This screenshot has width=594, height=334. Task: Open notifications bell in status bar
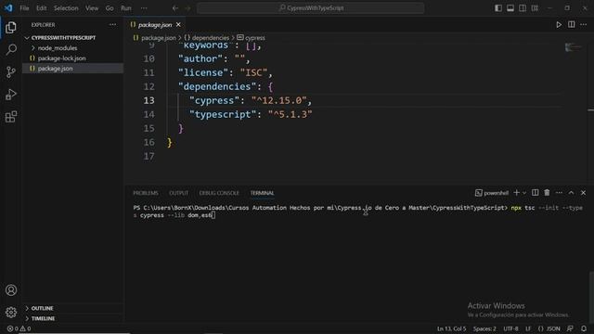pos(584,328)
